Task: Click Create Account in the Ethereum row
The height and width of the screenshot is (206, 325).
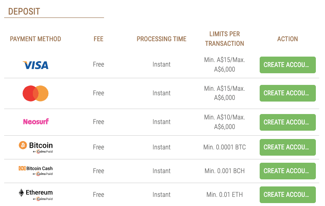Action: [288, 195]
